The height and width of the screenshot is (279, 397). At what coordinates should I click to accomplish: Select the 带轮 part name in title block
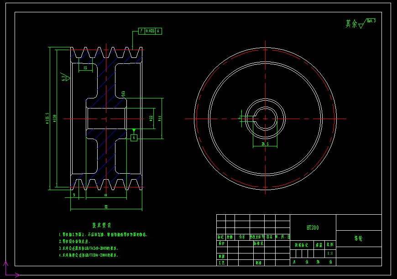pos(359,238)
